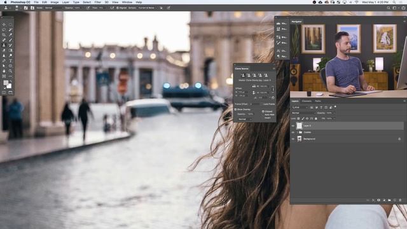This screenshot has height=229, width=407.
Task: Toggle Show Overlay checkbox
Action: click(x=235, y=109)
